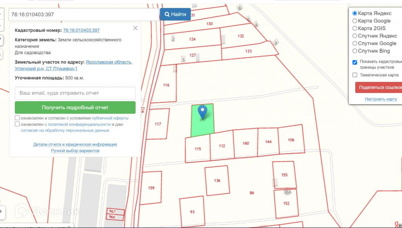Select parcel 115 on the map

click(x=198, y=149)
